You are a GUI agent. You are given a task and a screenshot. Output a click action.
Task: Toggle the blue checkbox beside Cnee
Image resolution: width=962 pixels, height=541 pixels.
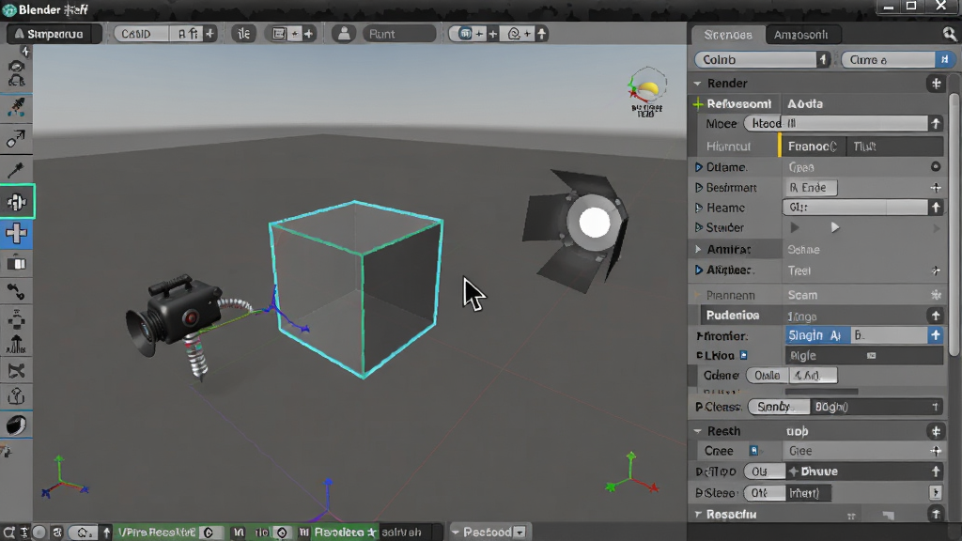[754, 451]
